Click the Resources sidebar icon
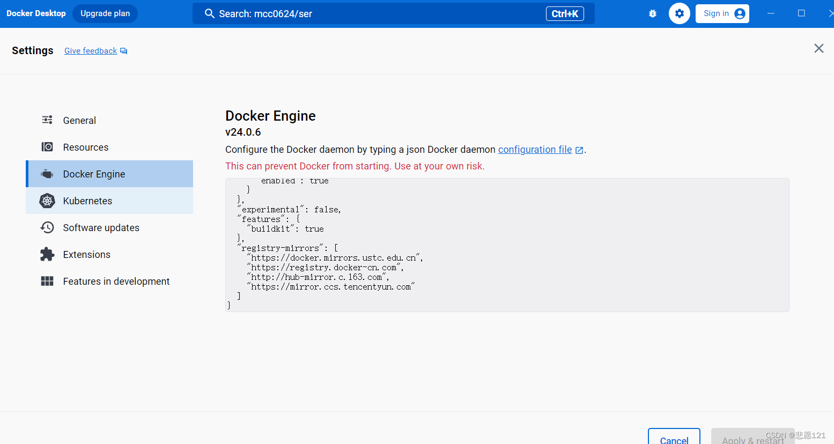This screenshot has height=444, width=834. pos(47,147)
